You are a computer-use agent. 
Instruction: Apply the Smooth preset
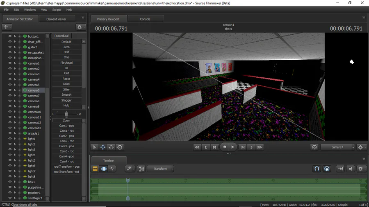pyautogui.click(x=66, y=94)
